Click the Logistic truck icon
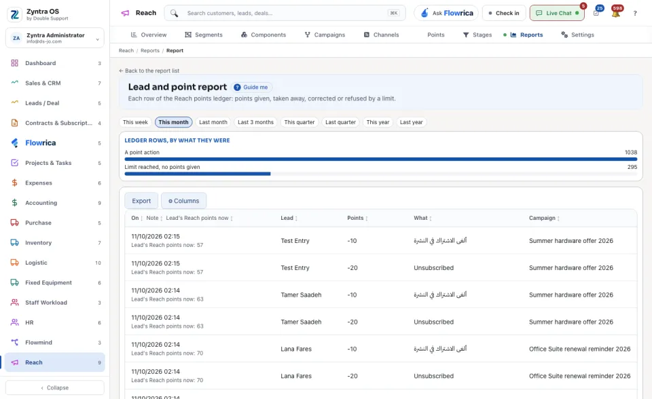Viewport: 652px width, 399px height. pyautogui.click(x=14, y=263)
